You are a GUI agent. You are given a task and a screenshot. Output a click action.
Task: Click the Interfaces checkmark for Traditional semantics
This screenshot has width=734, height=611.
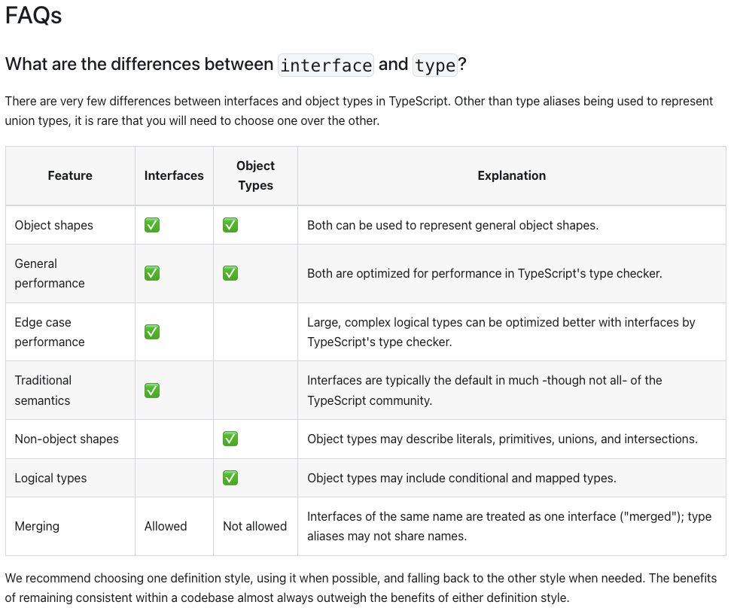[x=152, y=391]
